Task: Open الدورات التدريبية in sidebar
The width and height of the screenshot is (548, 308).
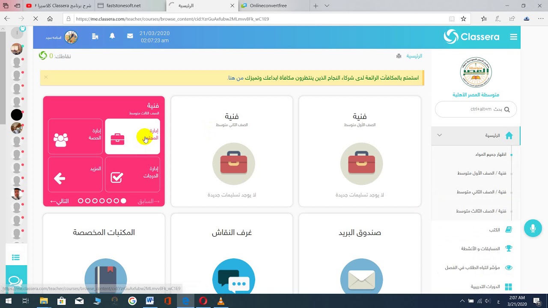Action: [485, 287]
